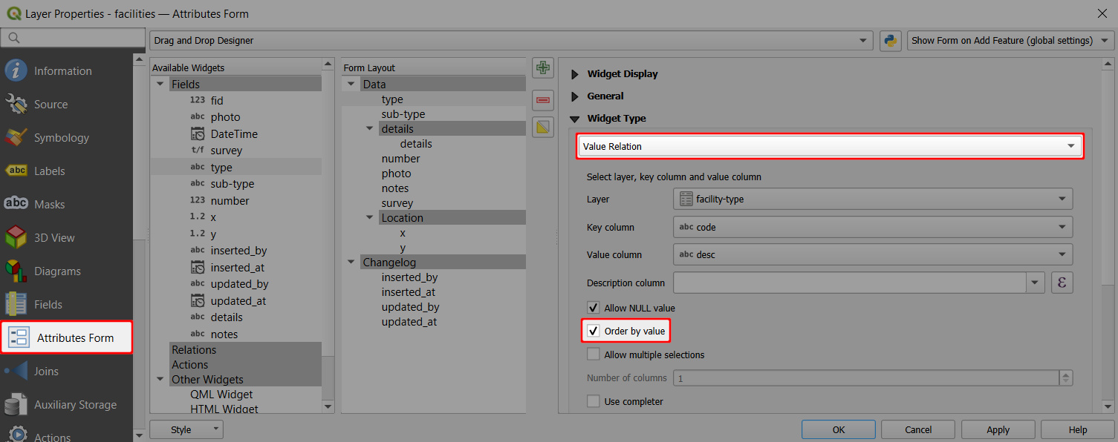Viewport: 1118px width, 442px height.
Task: Enable the Use completer checkbox
Action: [x=593, y=401]
